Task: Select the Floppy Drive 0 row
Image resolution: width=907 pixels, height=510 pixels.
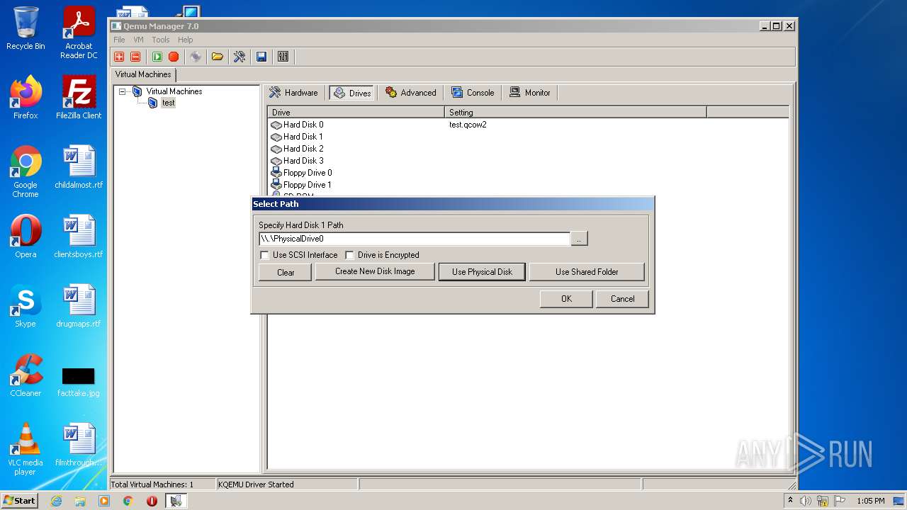Action: pos(528,173)
